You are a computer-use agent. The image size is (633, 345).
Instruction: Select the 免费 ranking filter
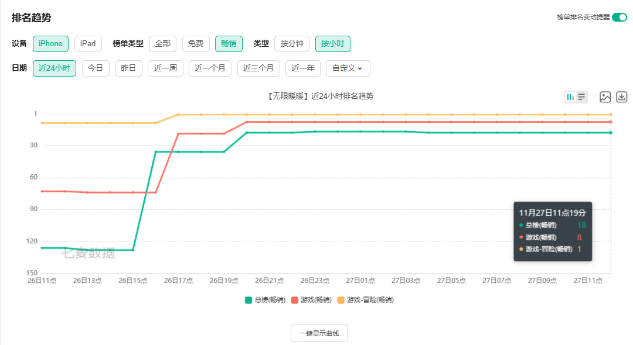[195, 43]
